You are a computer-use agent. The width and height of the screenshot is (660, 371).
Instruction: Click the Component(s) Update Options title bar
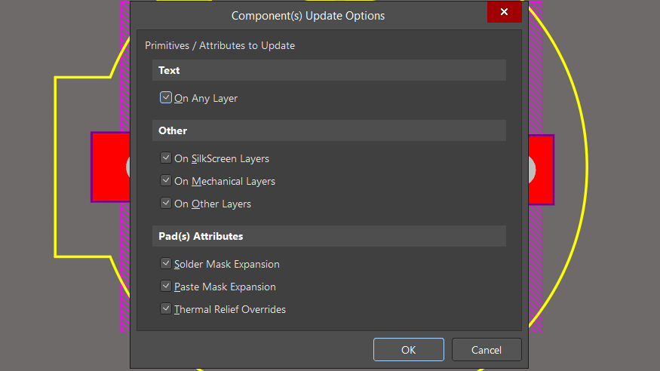(x=308, y=15)
